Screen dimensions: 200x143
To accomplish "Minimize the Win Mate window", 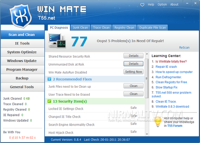I will point(187,3).
